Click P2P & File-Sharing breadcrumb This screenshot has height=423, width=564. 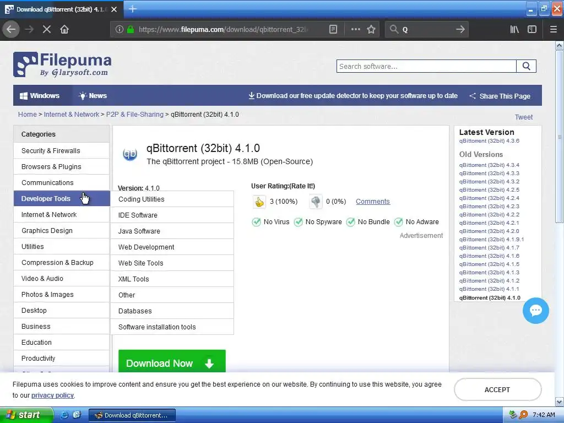coord(134,115)
